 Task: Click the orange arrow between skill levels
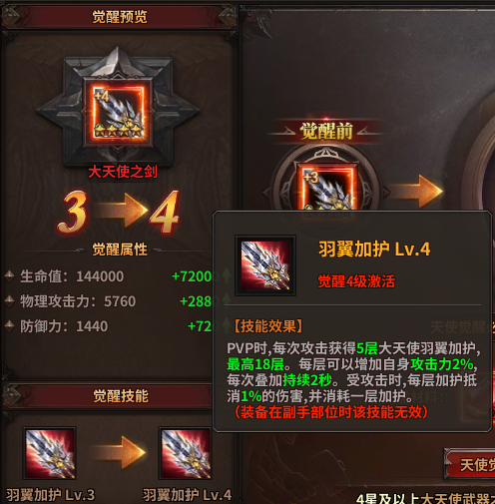click(119, 452)
